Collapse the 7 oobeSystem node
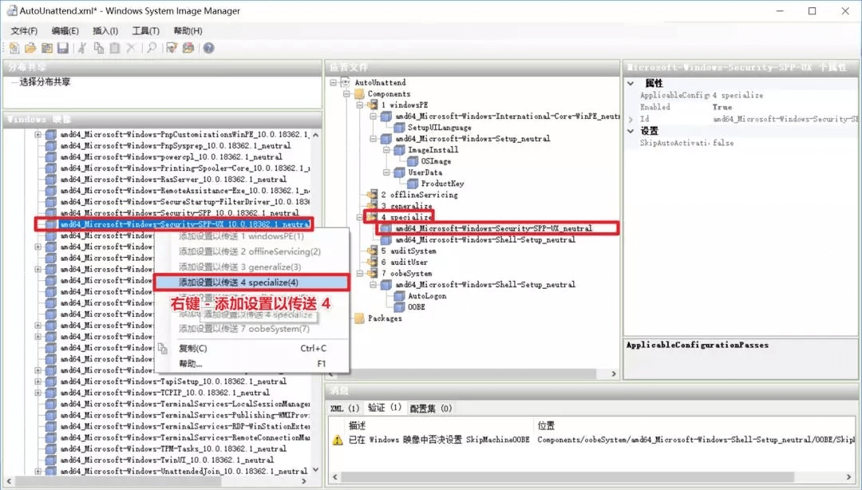 point(359,274)
